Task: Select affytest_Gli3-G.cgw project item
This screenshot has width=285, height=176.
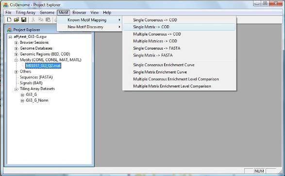Action: pos(30,36)
